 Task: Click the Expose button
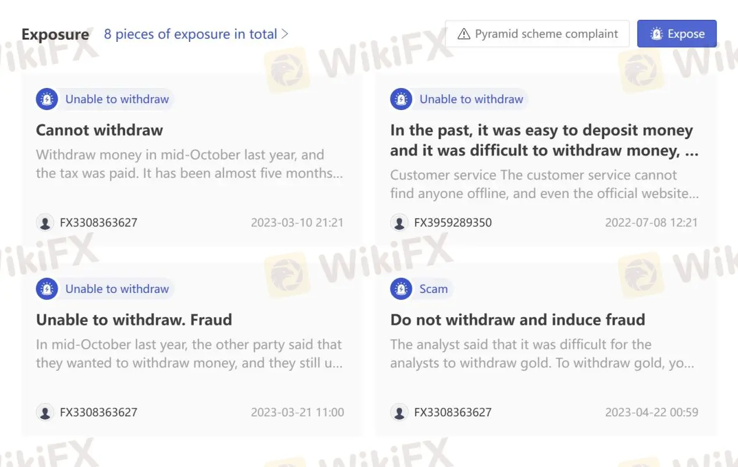click(x=677, y=33)
